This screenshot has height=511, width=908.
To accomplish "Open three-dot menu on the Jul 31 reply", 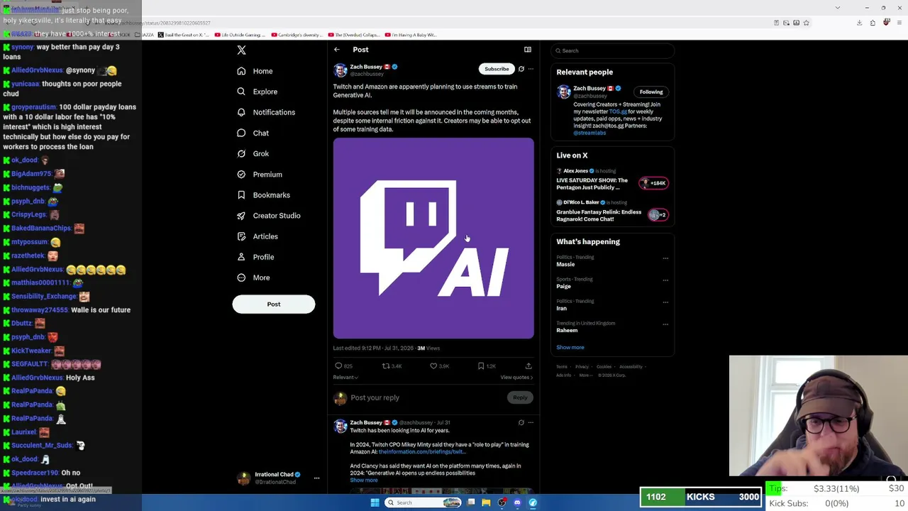I will point(531,423).
